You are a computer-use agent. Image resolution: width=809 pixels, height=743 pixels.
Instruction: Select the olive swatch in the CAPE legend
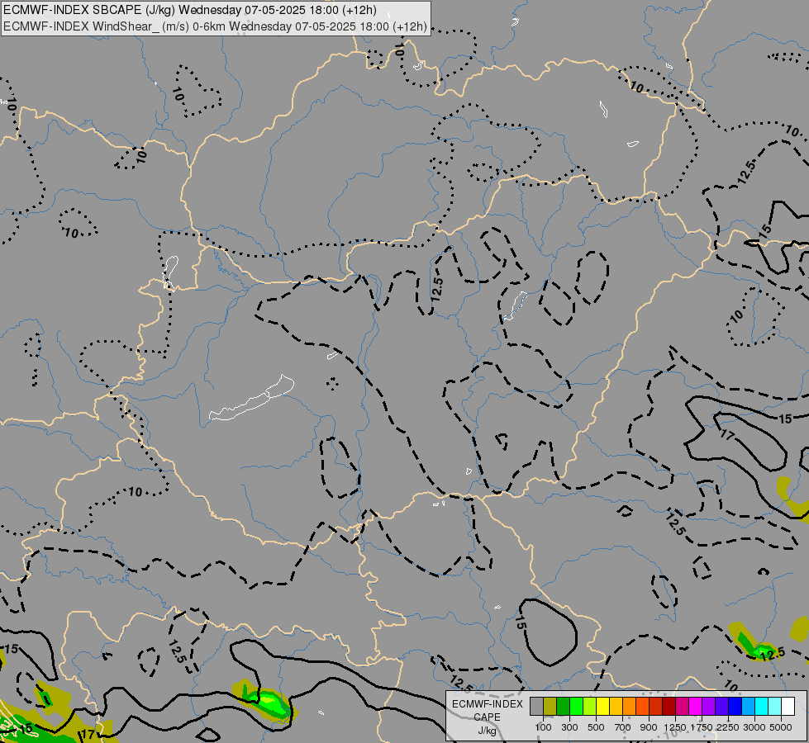[x=550, y=706]
